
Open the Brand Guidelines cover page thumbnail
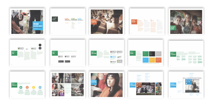coord(27,22)
